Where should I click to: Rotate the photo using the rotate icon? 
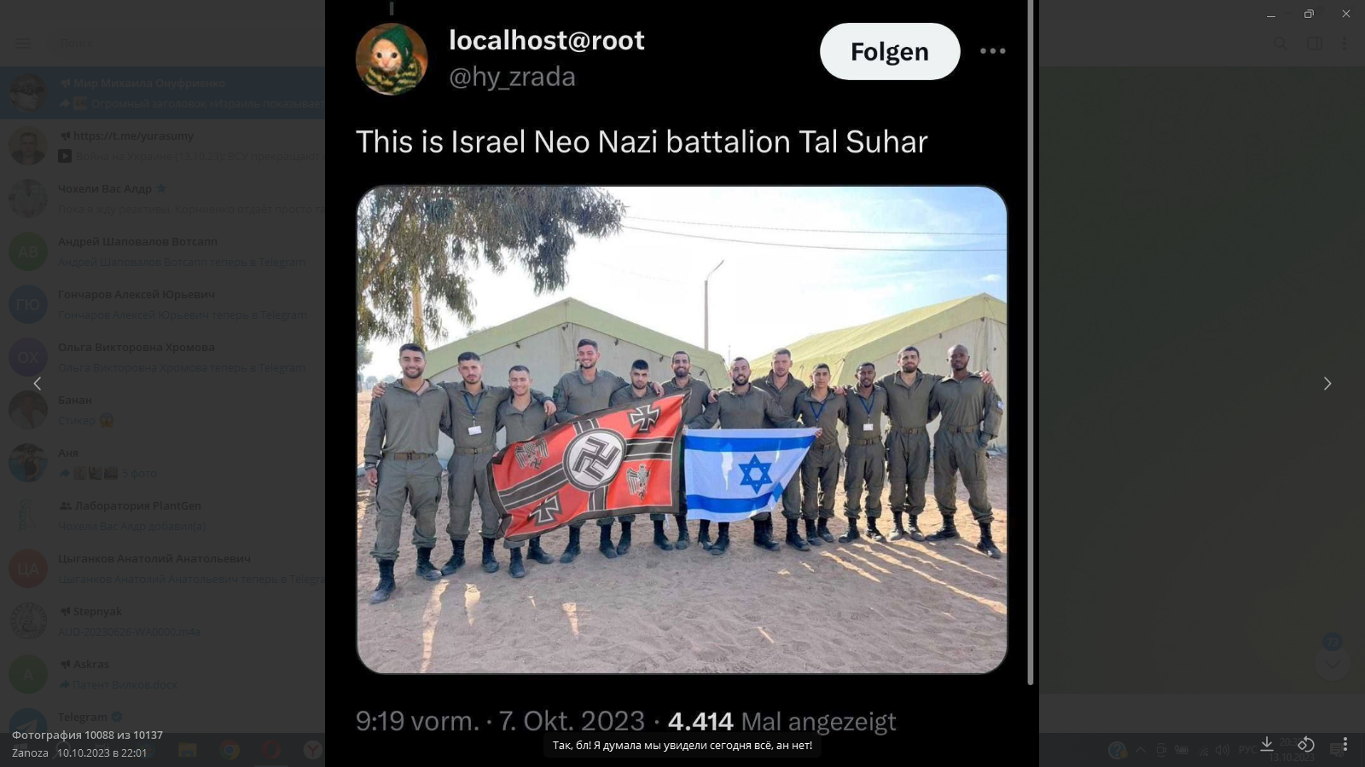coord(1306,744)
